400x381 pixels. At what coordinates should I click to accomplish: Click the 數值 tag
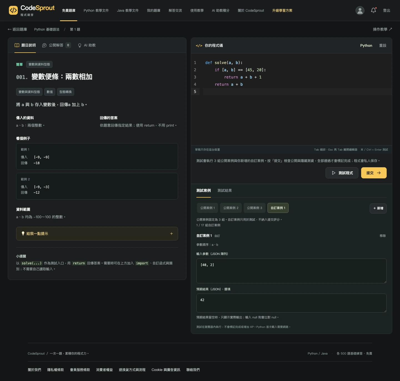[50, 92]
